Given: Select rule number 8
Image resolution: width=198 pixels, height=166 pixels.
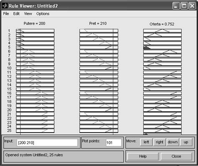Looking at the screenshot, I should pyautogui.click(x=9, y=60).
